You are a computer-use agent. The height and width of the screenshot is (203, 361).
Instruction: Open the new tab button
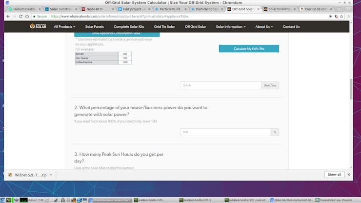[339, 9]
